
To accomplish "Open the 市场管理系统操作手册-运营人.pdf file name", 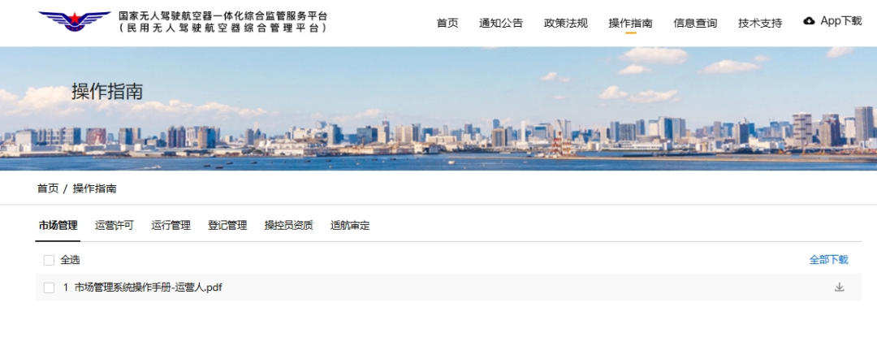I will coord(148,288).
